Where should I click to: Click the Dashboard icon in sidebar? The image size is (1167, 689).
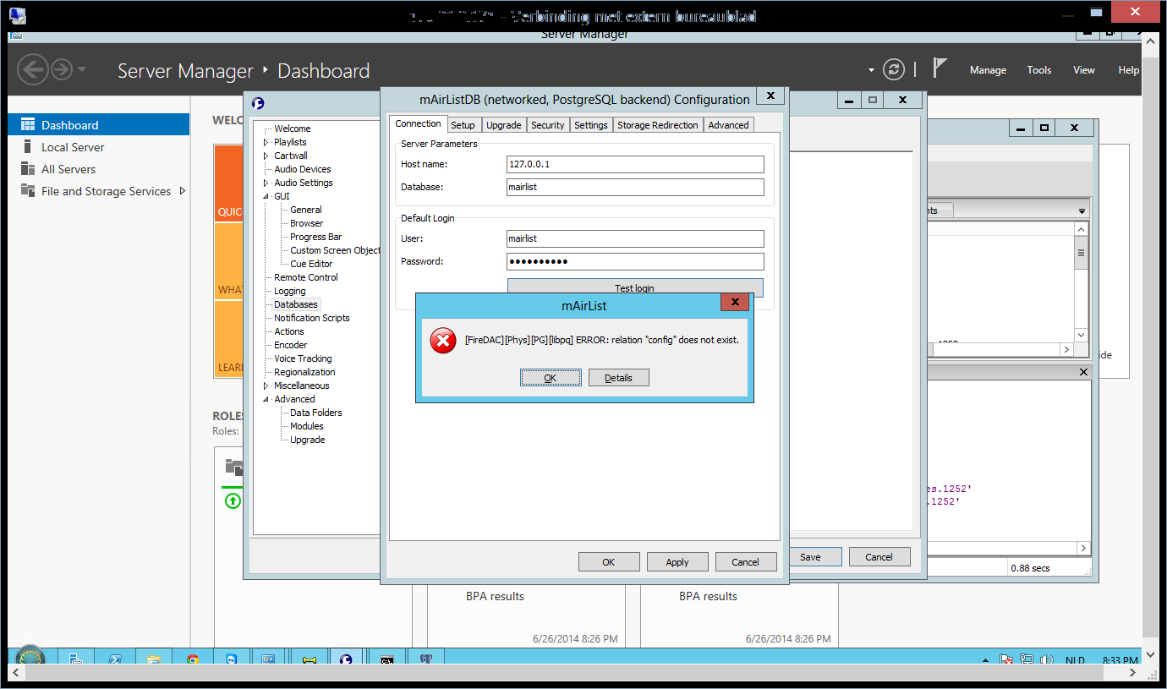click(x=27, y=124)
